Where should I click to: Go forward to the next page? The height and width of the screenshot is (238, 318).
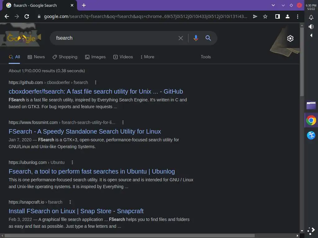17,16
